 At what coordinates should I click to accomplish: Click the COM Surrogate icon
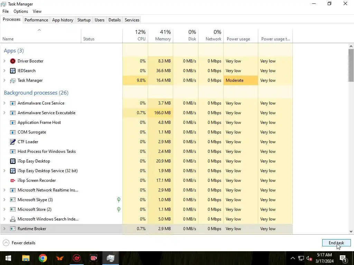click(13, 132)
